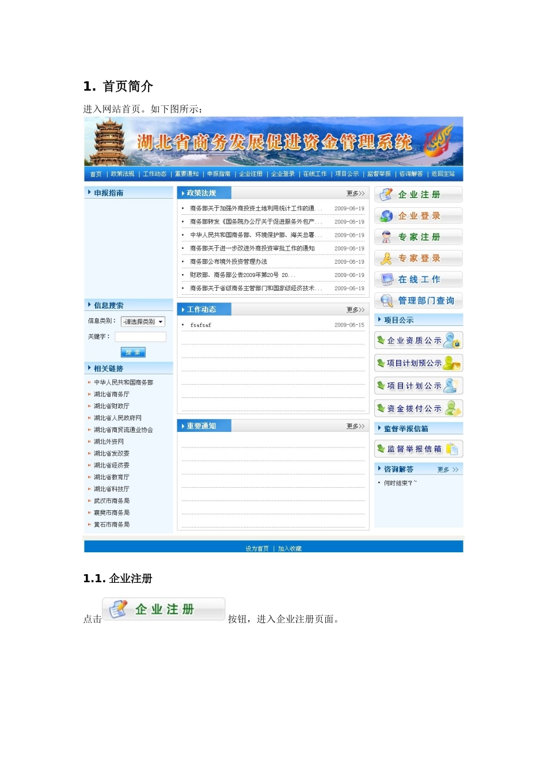Screen dimensions: 547x774
Task: Open link 湖北省经济委
Action: pyautogui.click(x=112, y=465)
